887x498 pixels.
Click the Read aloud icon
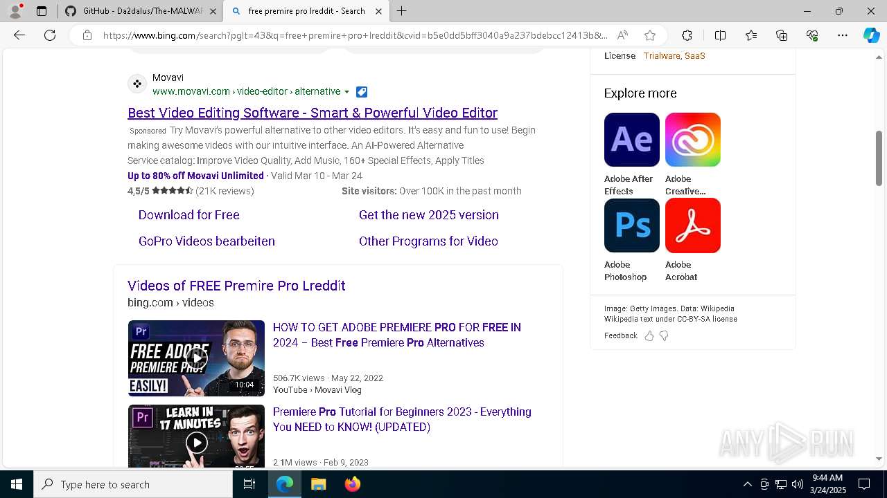[622, 35]
